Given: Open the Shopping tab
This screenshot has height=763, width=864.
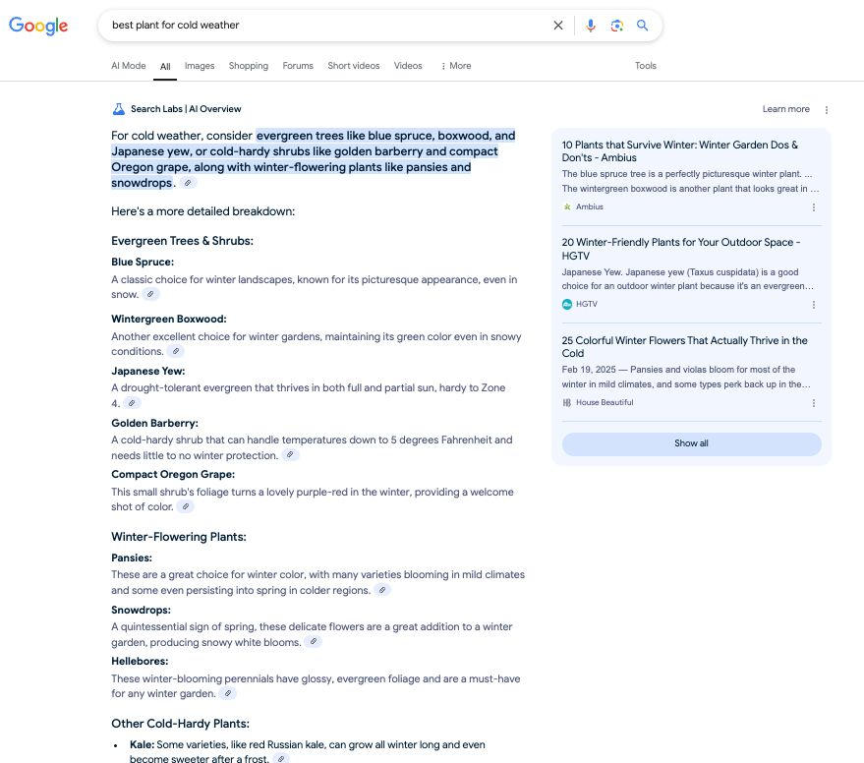Looking at the screenshot, I should point(249,66).
